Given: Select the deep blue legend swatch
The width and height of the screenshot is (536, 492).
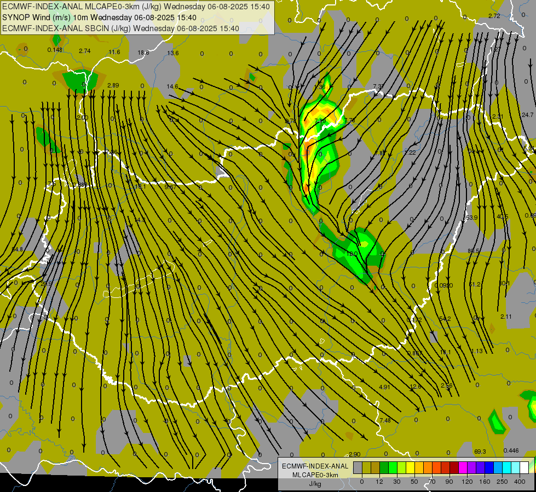Looking at the screenshot, I should [489, 468].
